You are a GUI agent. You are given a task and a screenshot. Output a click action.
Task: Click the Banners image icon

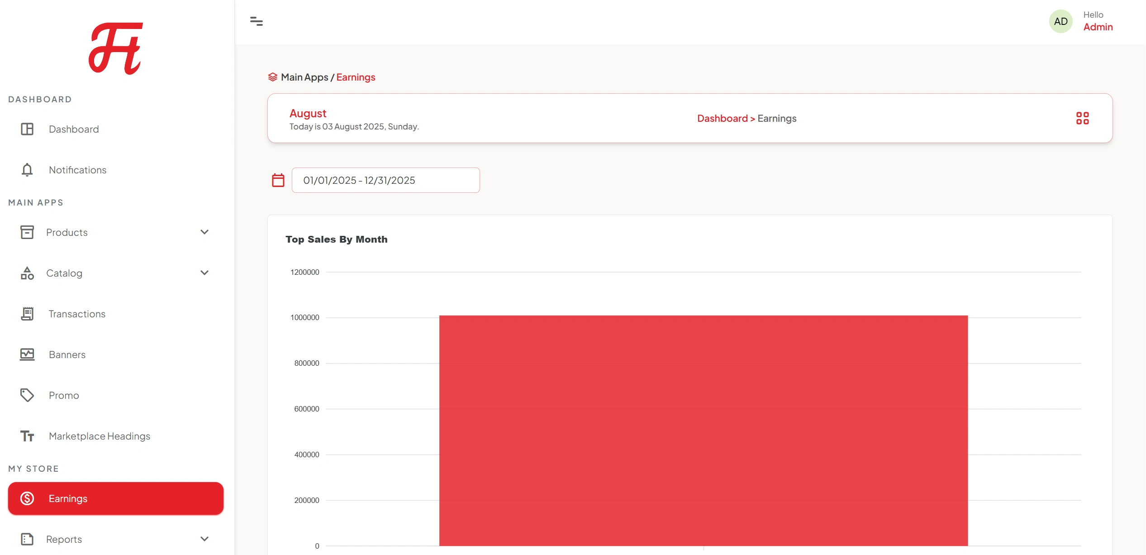(27, 354)
